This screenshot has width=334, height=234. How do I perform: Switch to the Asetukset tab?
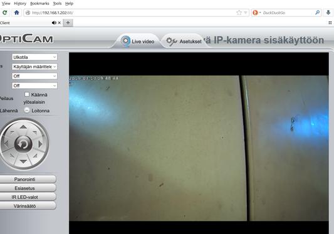click(x=184, y=41)
